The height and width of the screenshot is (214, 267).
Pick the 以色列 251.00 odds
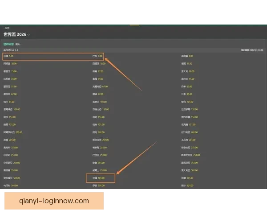click(11, 155)
